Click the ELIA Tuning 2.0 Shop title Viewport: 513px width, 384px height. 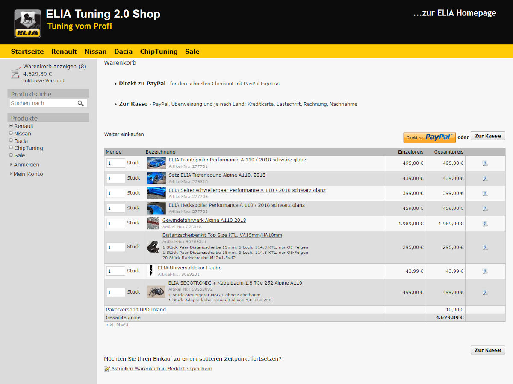[103, 14]
